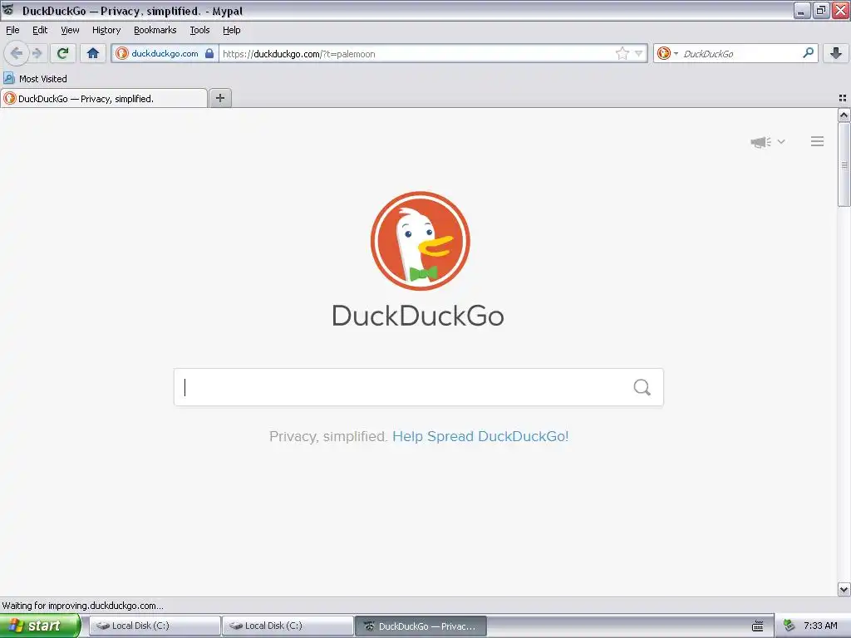This screenshot has height=638, width=851.
Task: Open the Help menu
Action: 231,31
